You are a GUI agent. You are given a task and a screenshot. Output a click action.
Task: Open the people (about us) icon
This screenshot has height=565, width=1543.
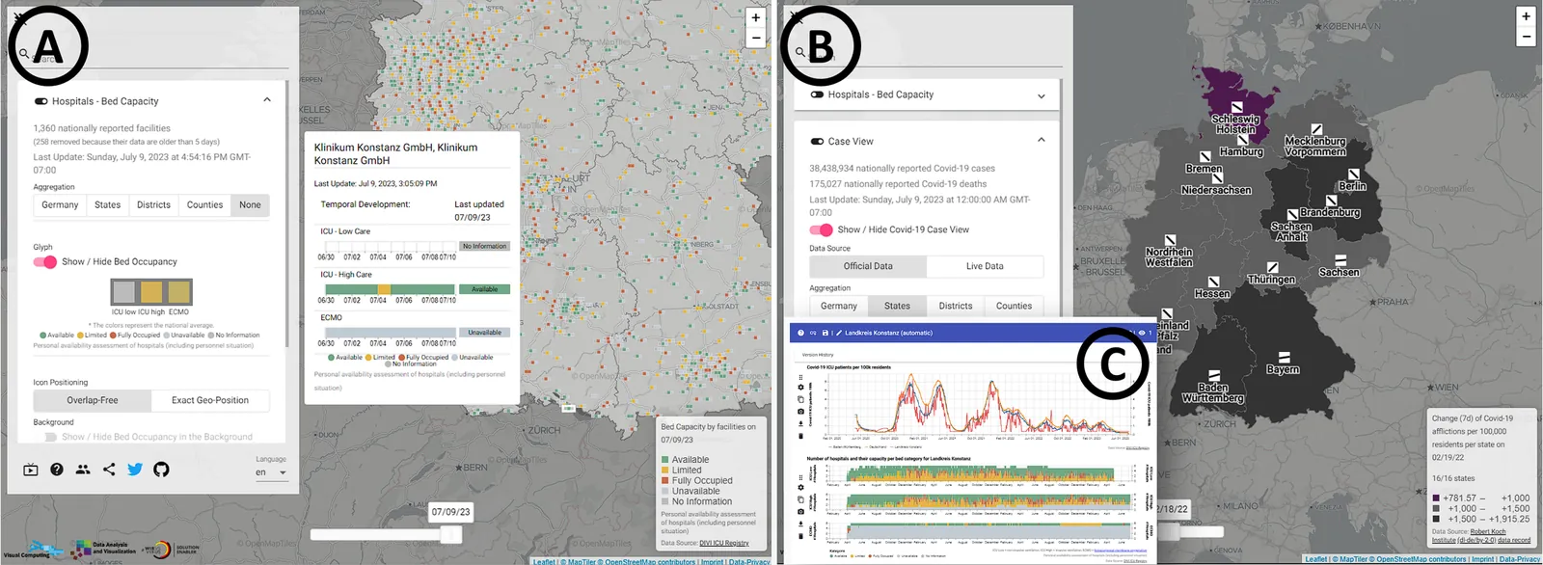83,470
